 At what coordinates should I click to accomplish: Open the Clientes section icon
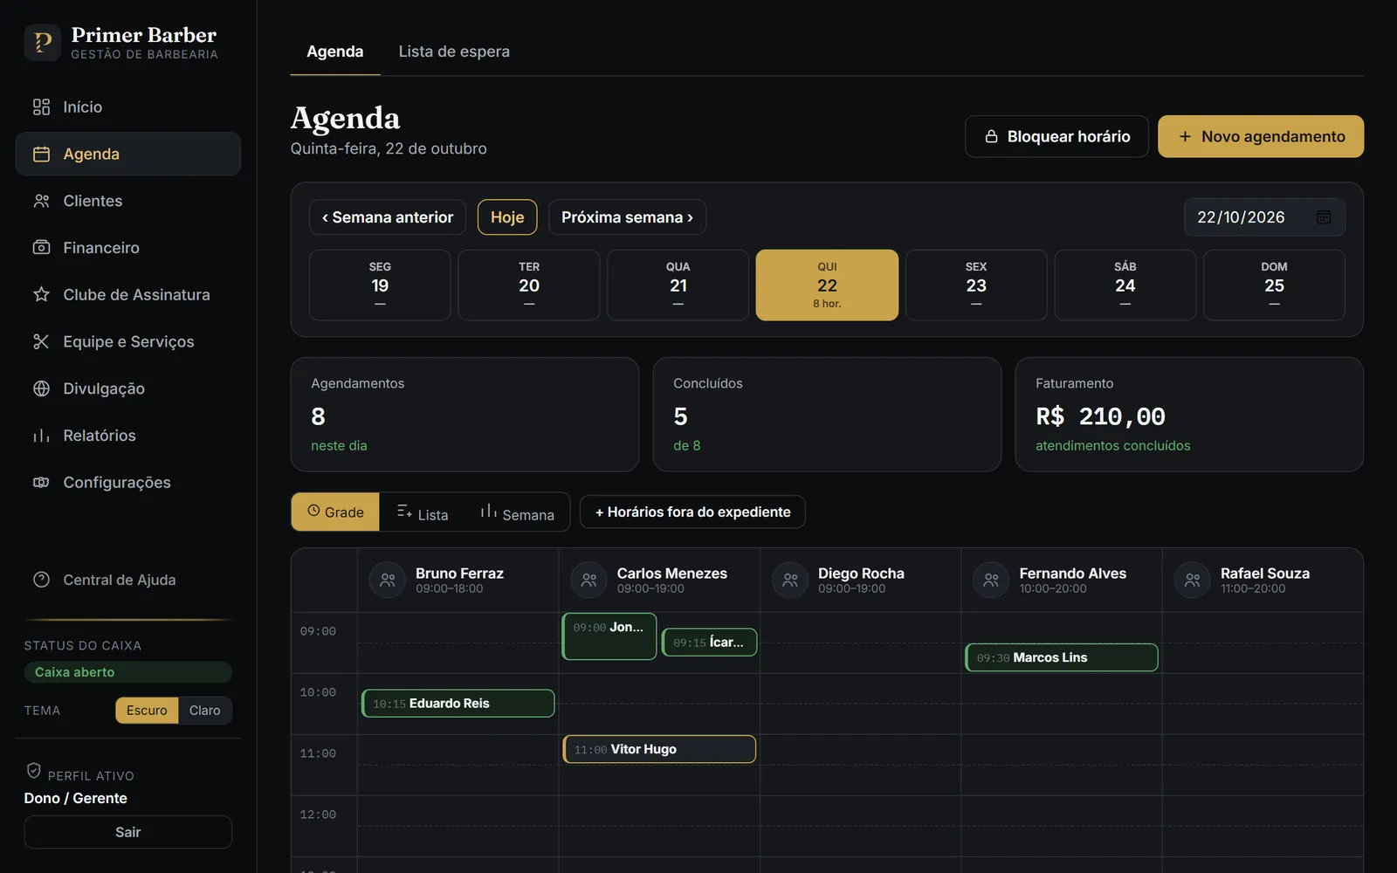41,201
